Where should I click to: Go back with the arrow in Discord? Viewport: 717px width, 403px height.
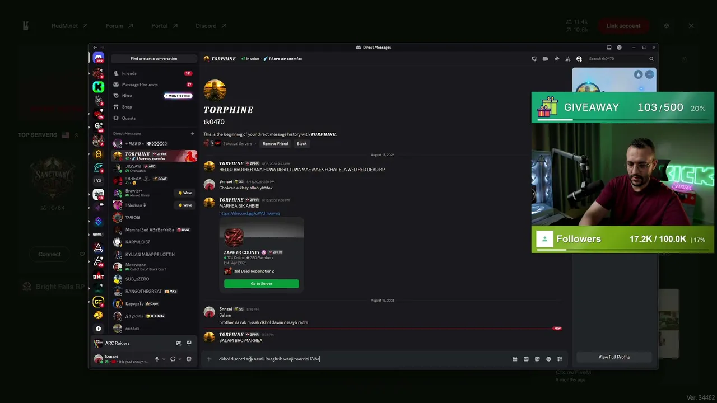pyautogui.click(x=95, y=48)
